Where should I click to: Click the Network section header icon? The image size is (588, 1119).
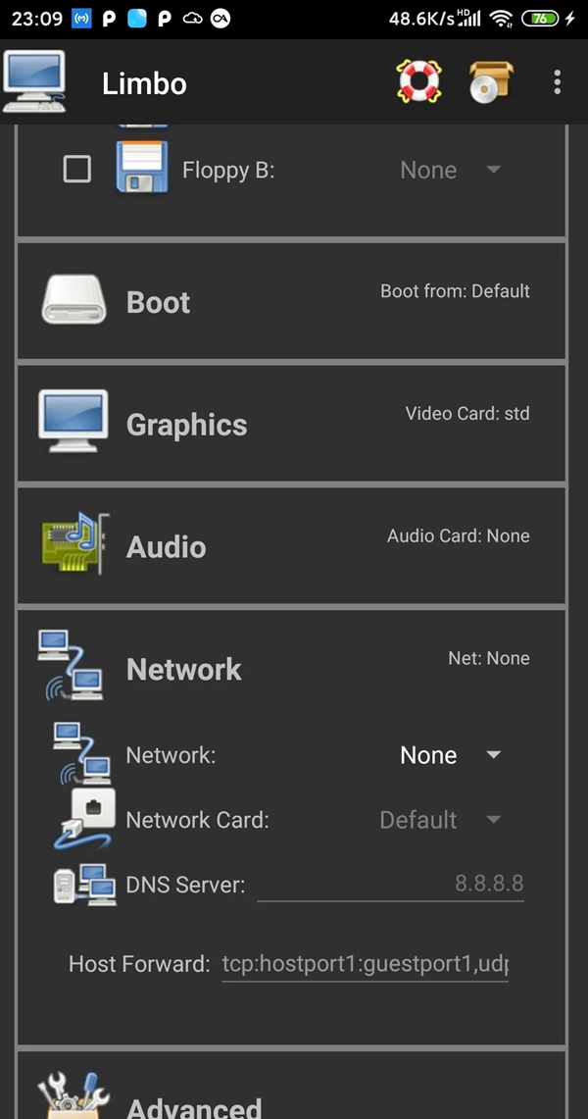click(x=71, y=665)
